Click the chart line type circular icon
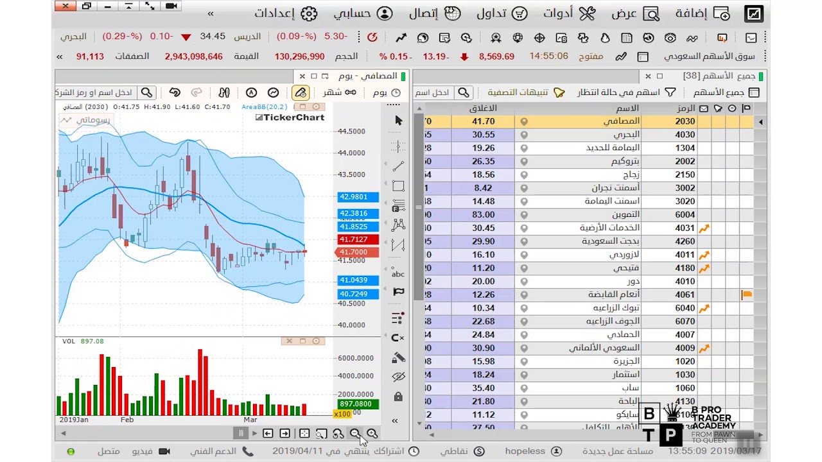 [x=273, y=92]
